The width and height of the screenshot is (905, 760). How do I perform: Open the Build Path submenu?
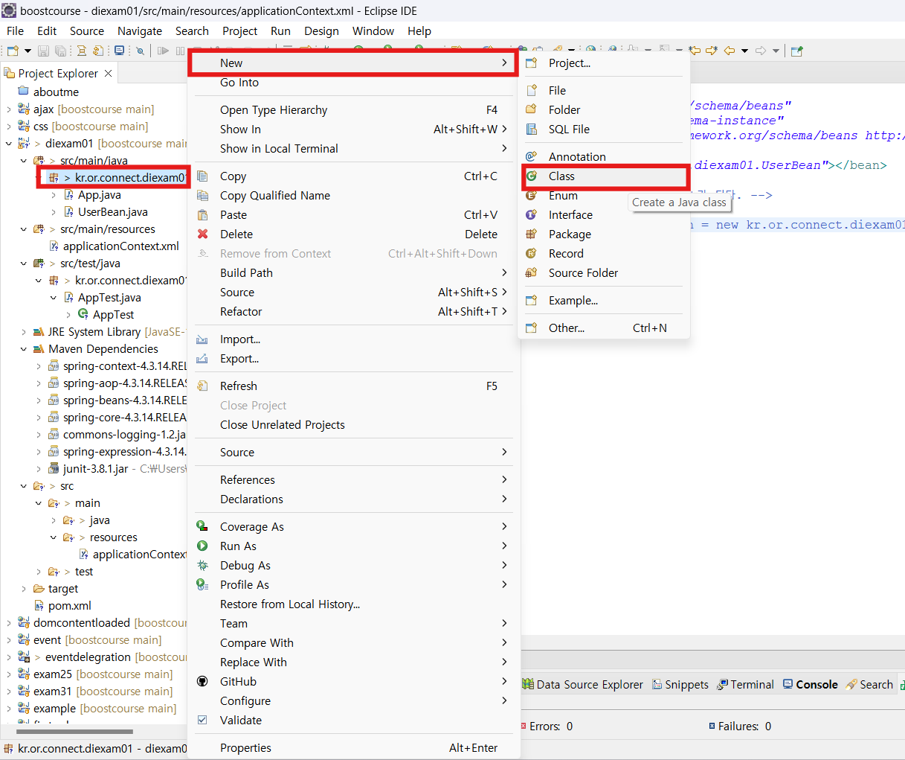(x=354, y=273)
